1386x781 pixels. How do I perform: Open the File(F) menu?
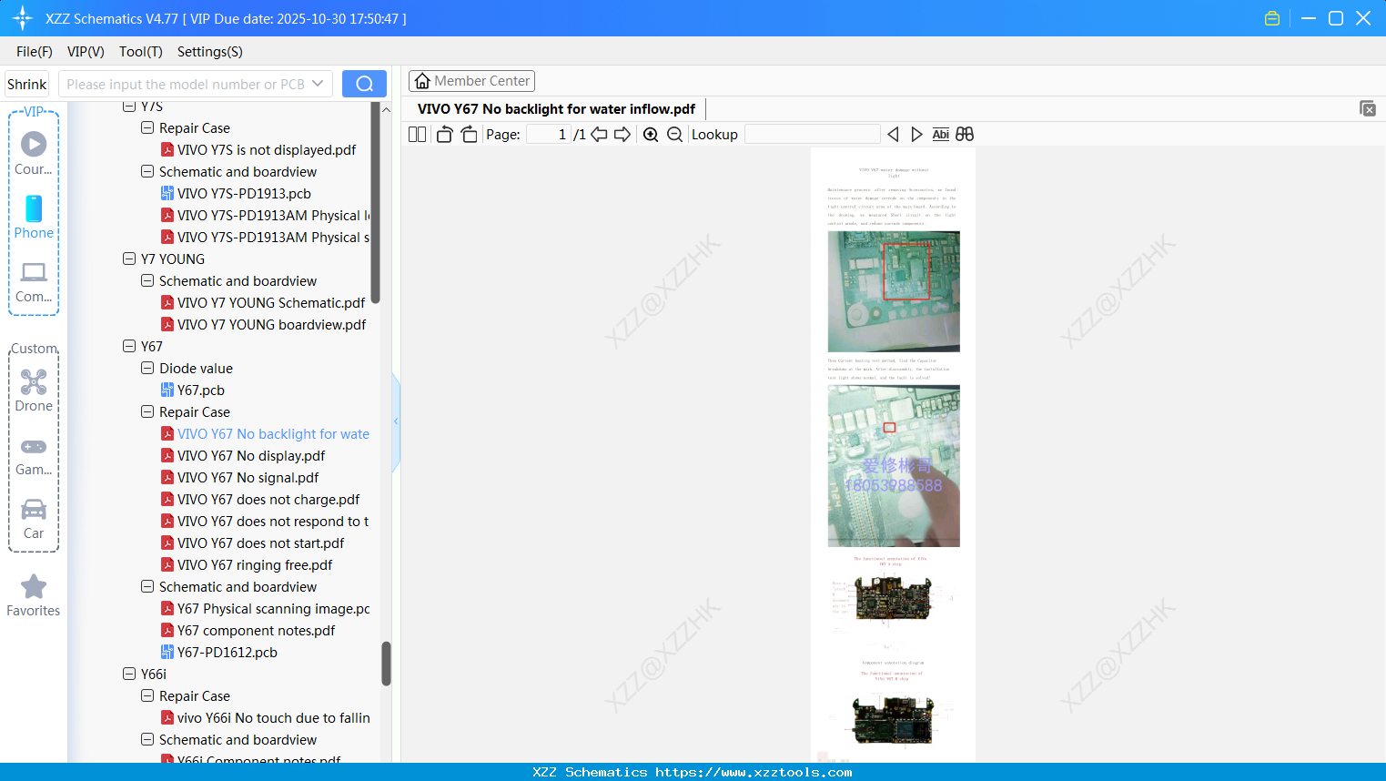tap(35, 52)
